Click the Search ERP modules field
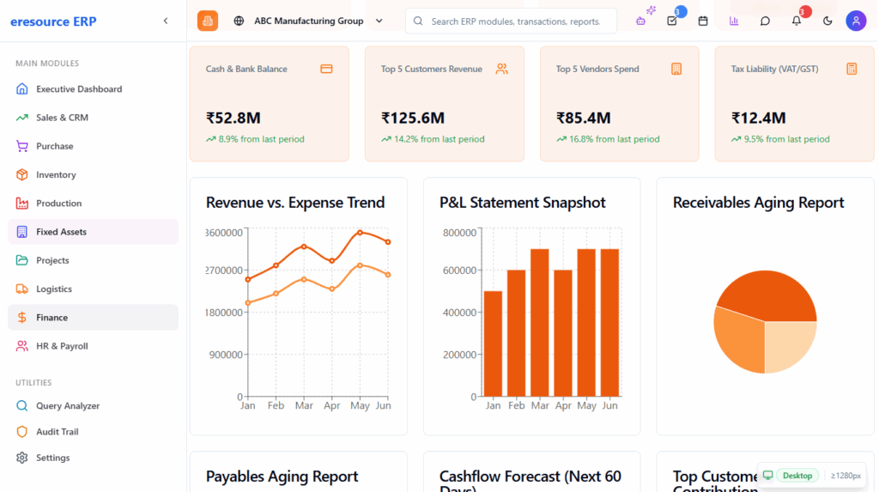 [515, 21]
